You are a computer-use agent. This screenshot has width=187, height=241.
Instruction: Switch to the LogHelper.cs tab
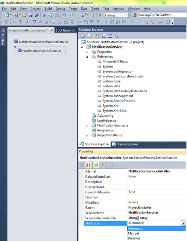(65, 30)
